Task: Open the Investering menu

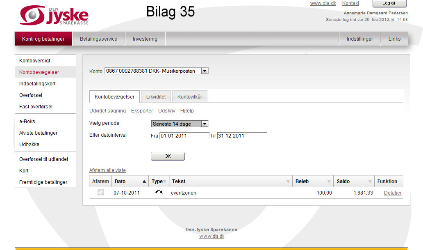Action: 145,39
